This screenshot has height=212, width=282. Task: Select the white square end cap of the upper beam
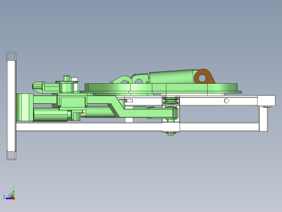point(266,101)
